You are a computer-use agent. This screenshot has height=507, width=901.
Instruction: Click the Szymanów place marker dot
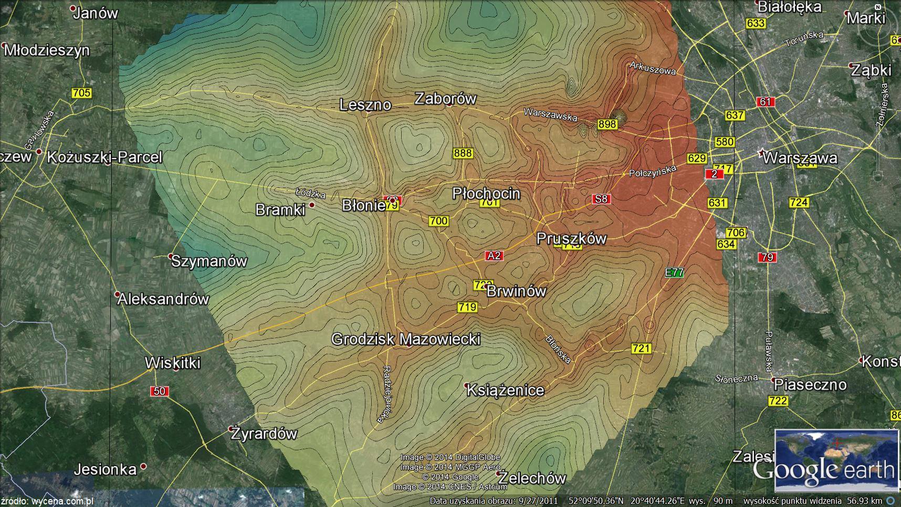171,257
